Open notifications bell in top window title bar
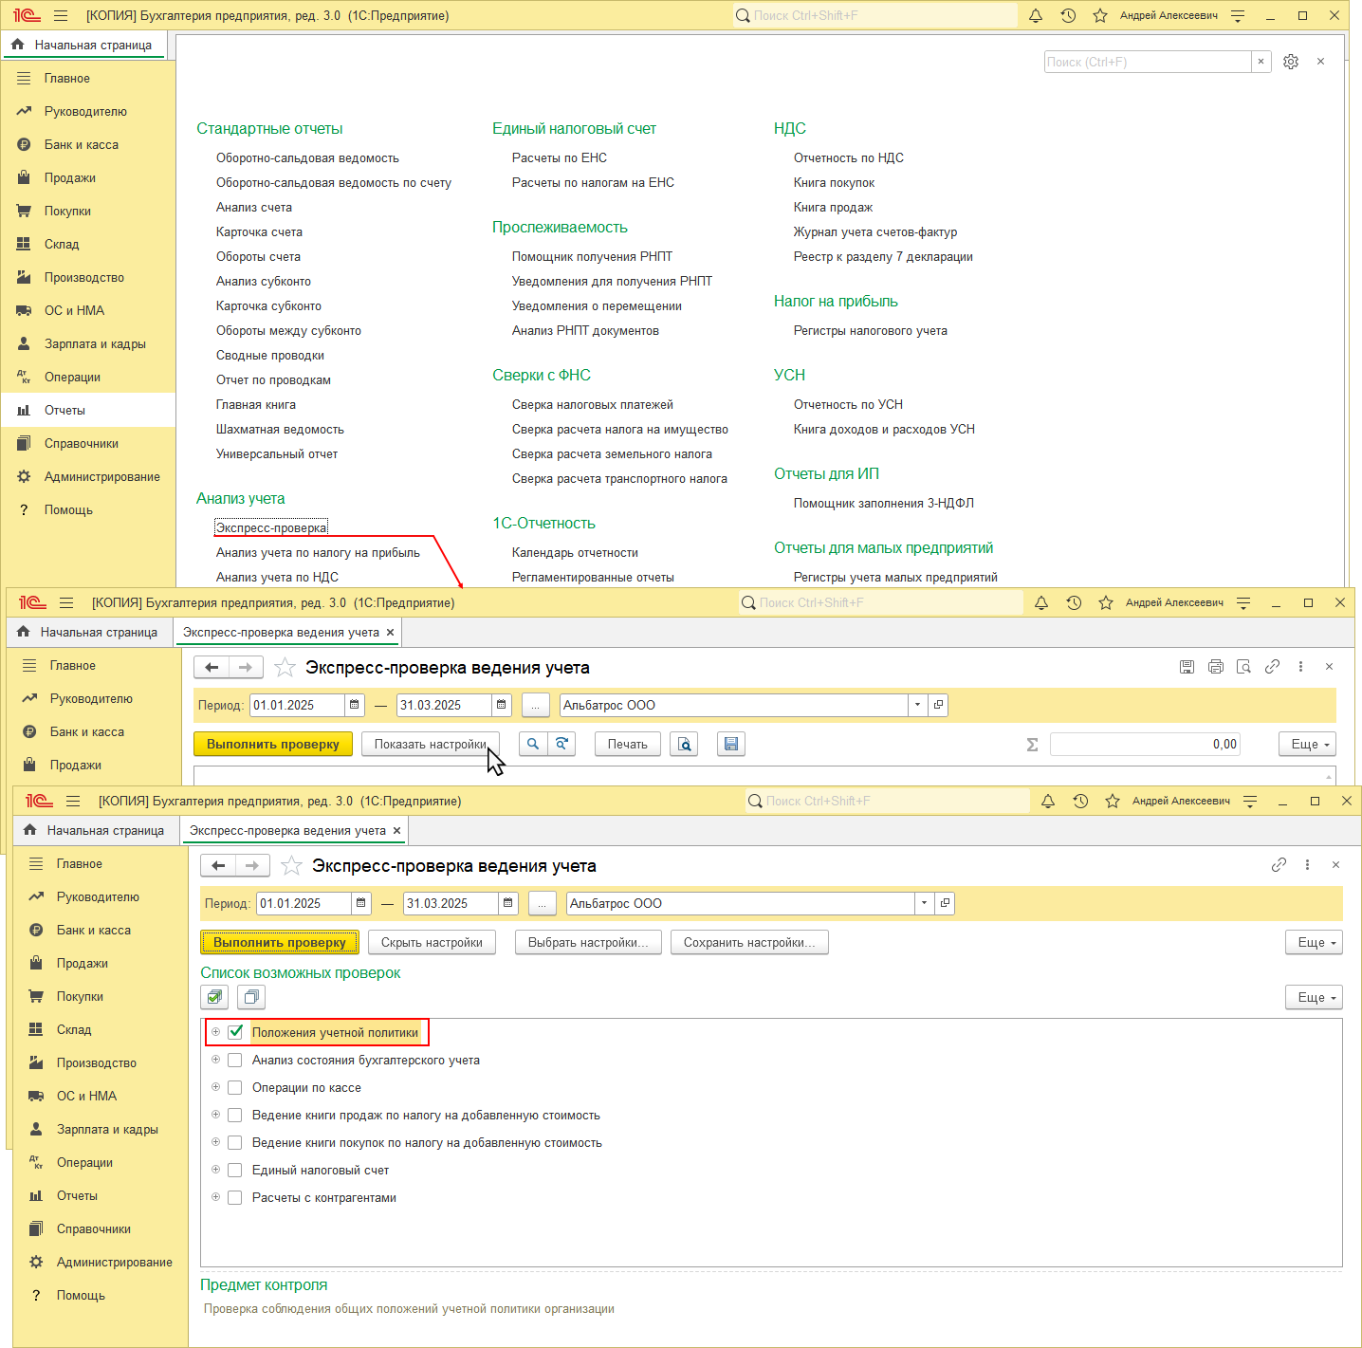Viewport: 1362px width, 1348px height. [x=1036, y=15]
